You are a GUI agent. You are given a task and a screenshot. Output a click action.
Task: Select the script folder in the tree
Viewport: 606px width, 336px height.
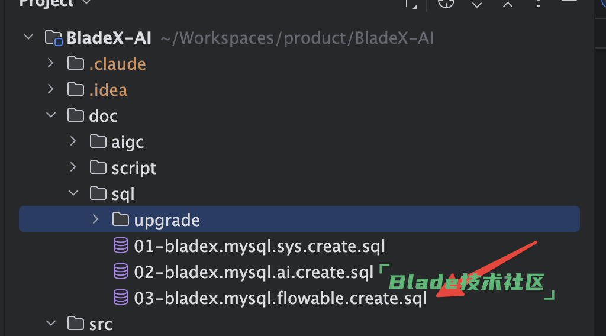[134, 167]
